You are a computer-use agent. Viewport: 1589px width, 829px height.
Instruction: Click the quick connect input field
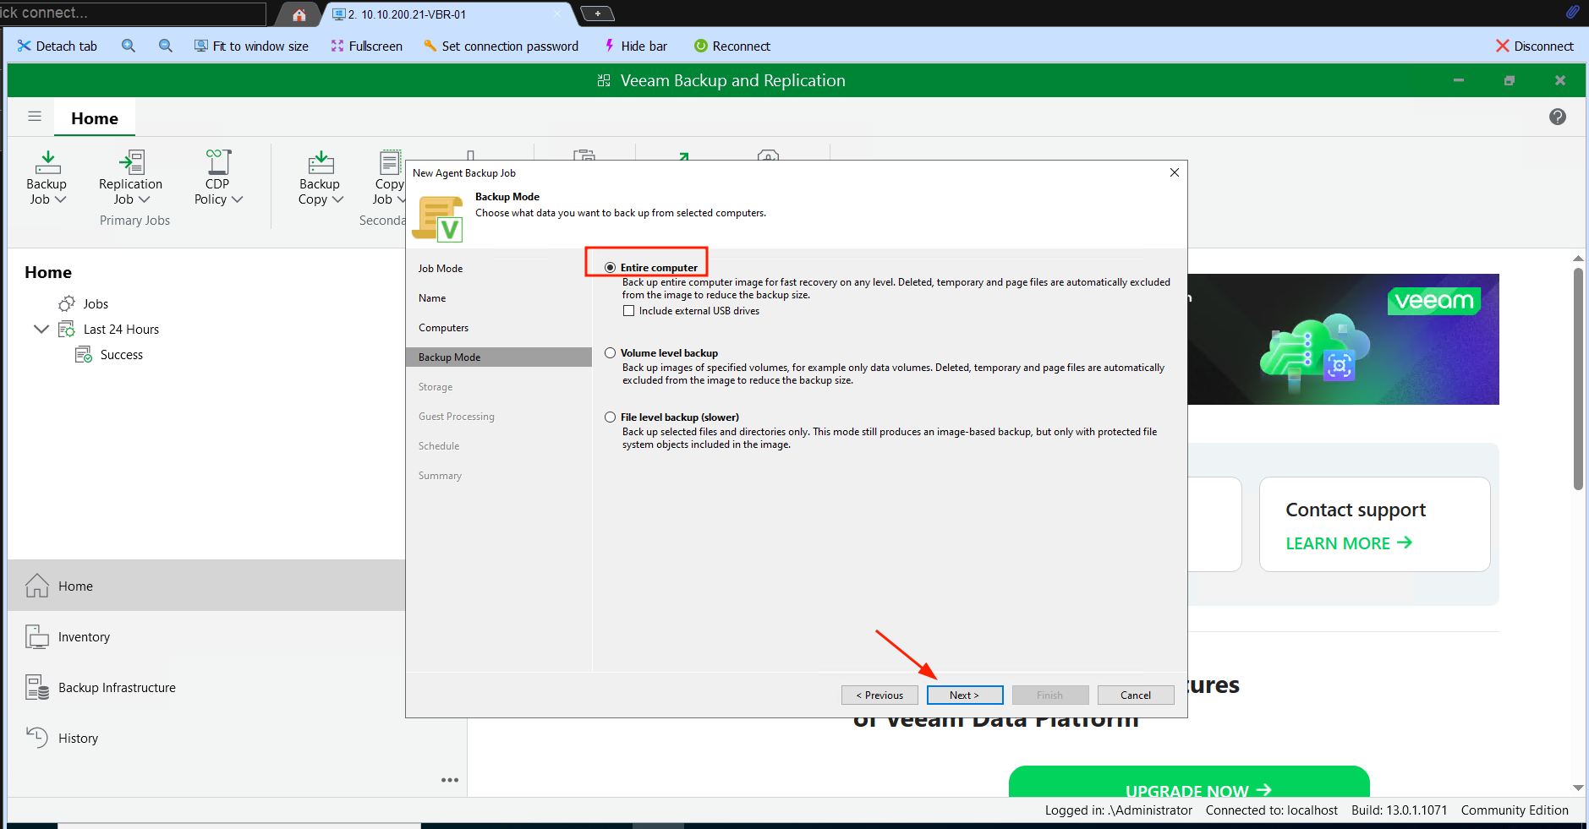133,13
